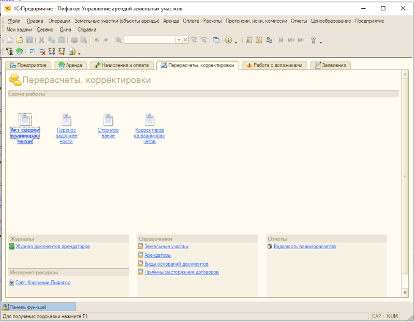Viewport: 414px width, 322px height.
Task: Click the open folder toolbar icon
Action: [19, 40]
